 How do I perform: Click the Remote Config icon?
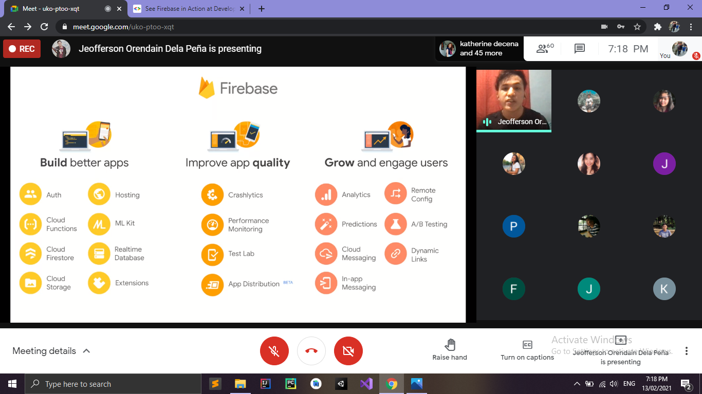pyautogui.click(x=396, y=194)
